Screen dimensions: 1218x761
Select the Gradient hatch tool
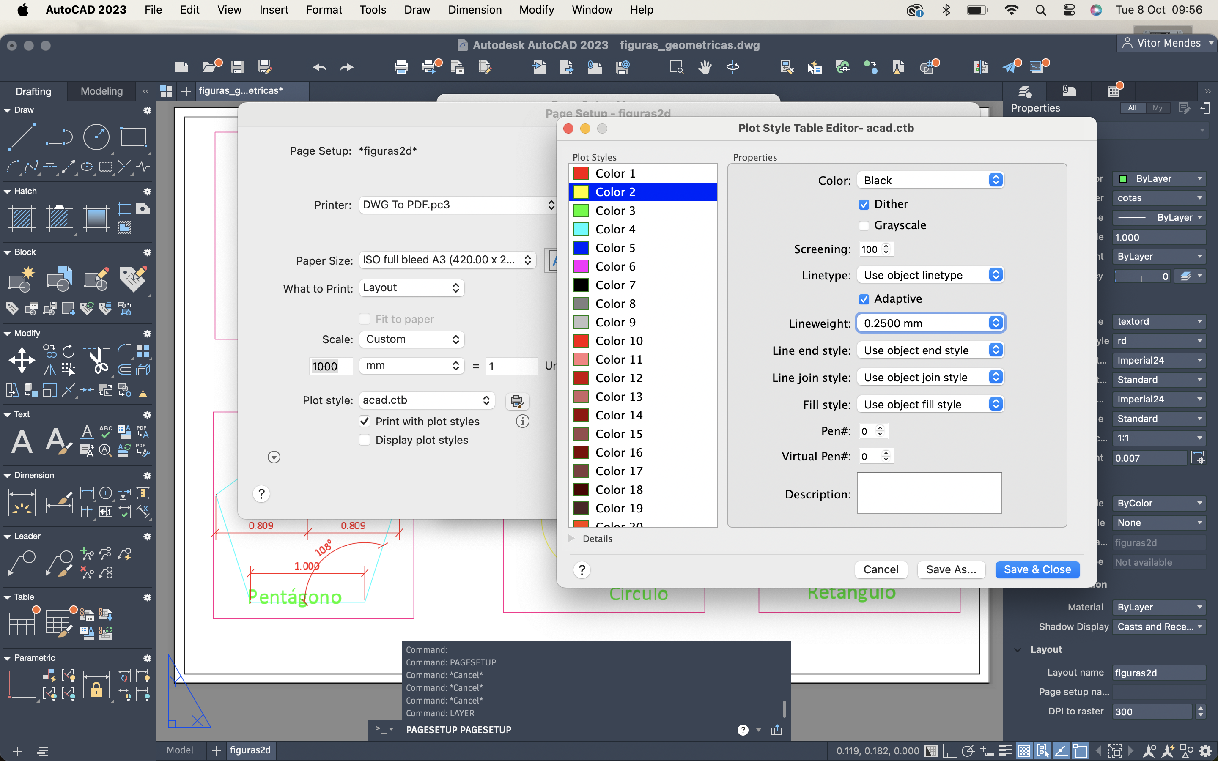tap(96, 219)
